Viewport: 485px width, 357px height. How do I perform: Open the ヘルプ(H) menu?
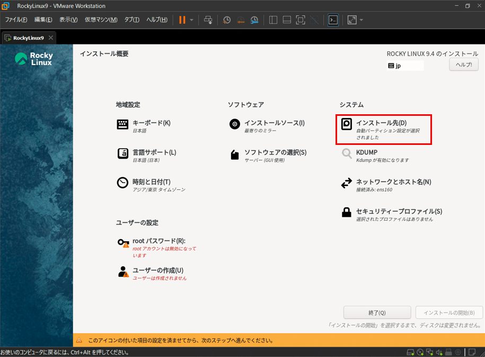(x=157, y=20)
